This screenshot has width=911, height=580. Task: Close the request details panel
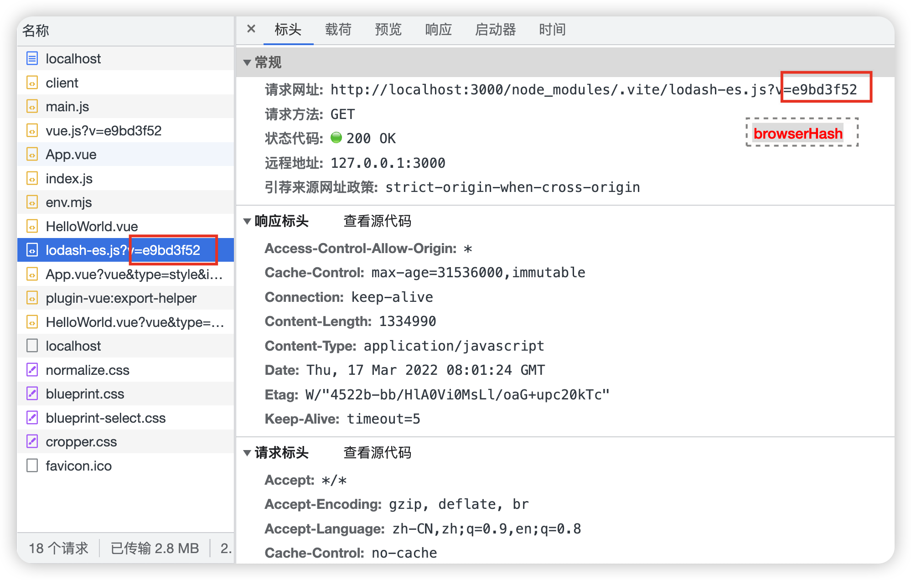click(251, 29)
